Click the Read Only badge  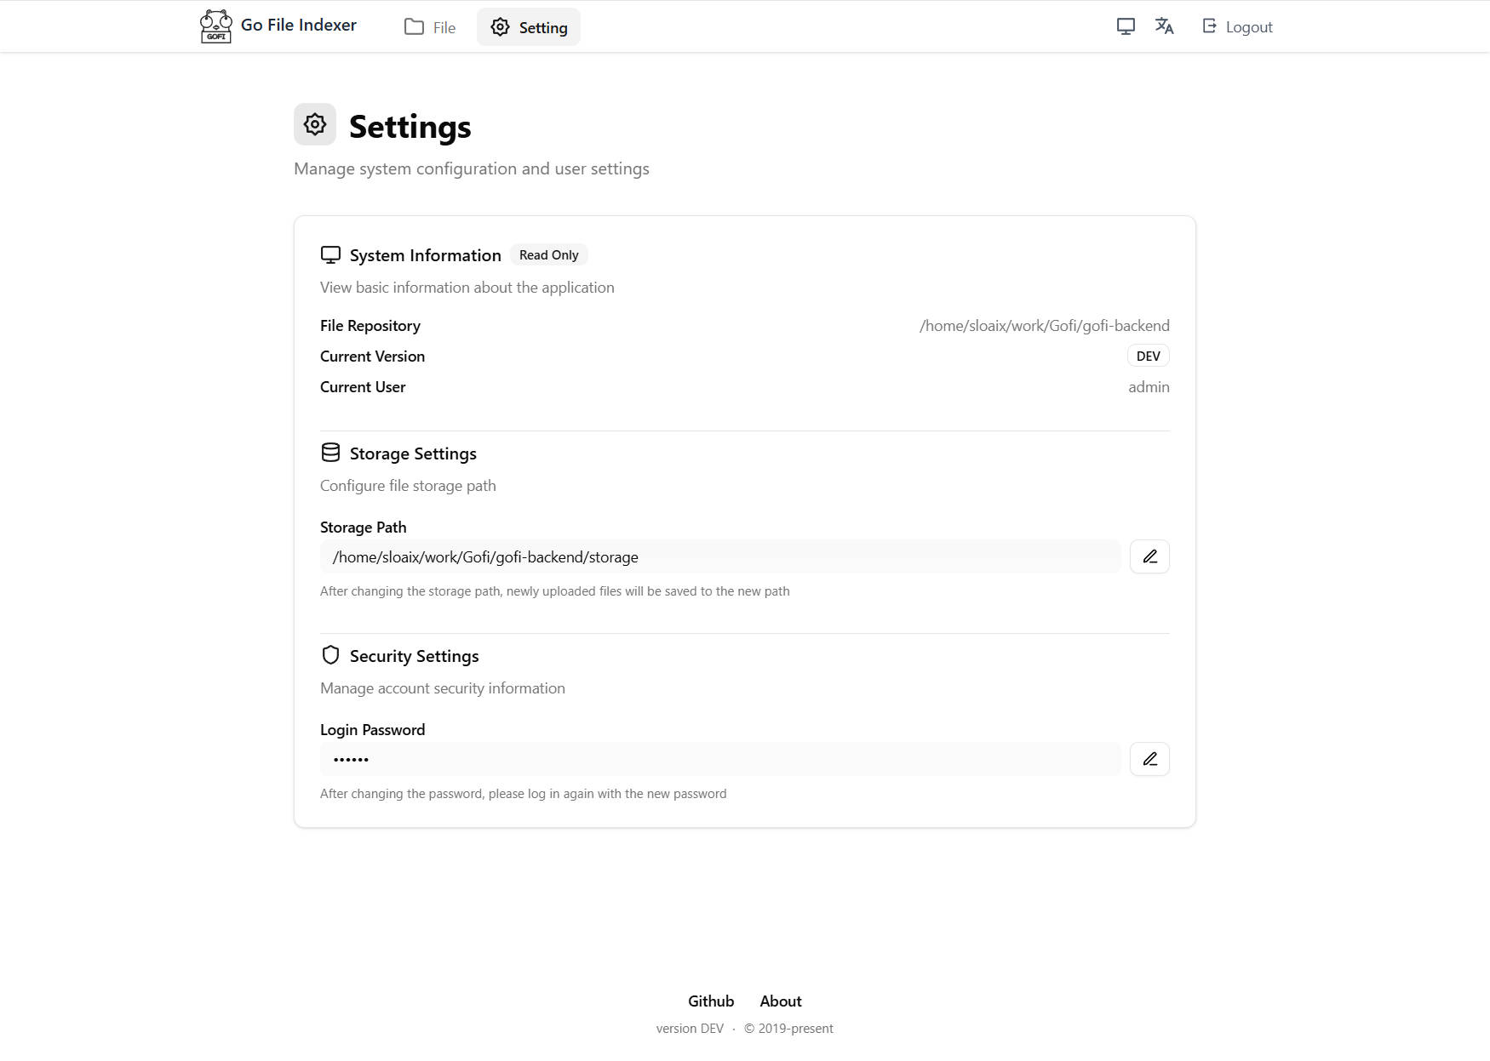549,255
